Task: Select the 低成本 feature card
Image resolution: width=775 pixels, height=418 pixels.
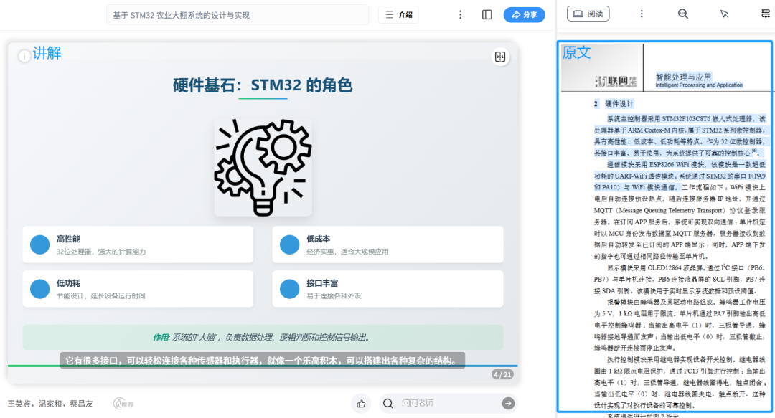Action: pyautogui.click(x=388, y=244)
